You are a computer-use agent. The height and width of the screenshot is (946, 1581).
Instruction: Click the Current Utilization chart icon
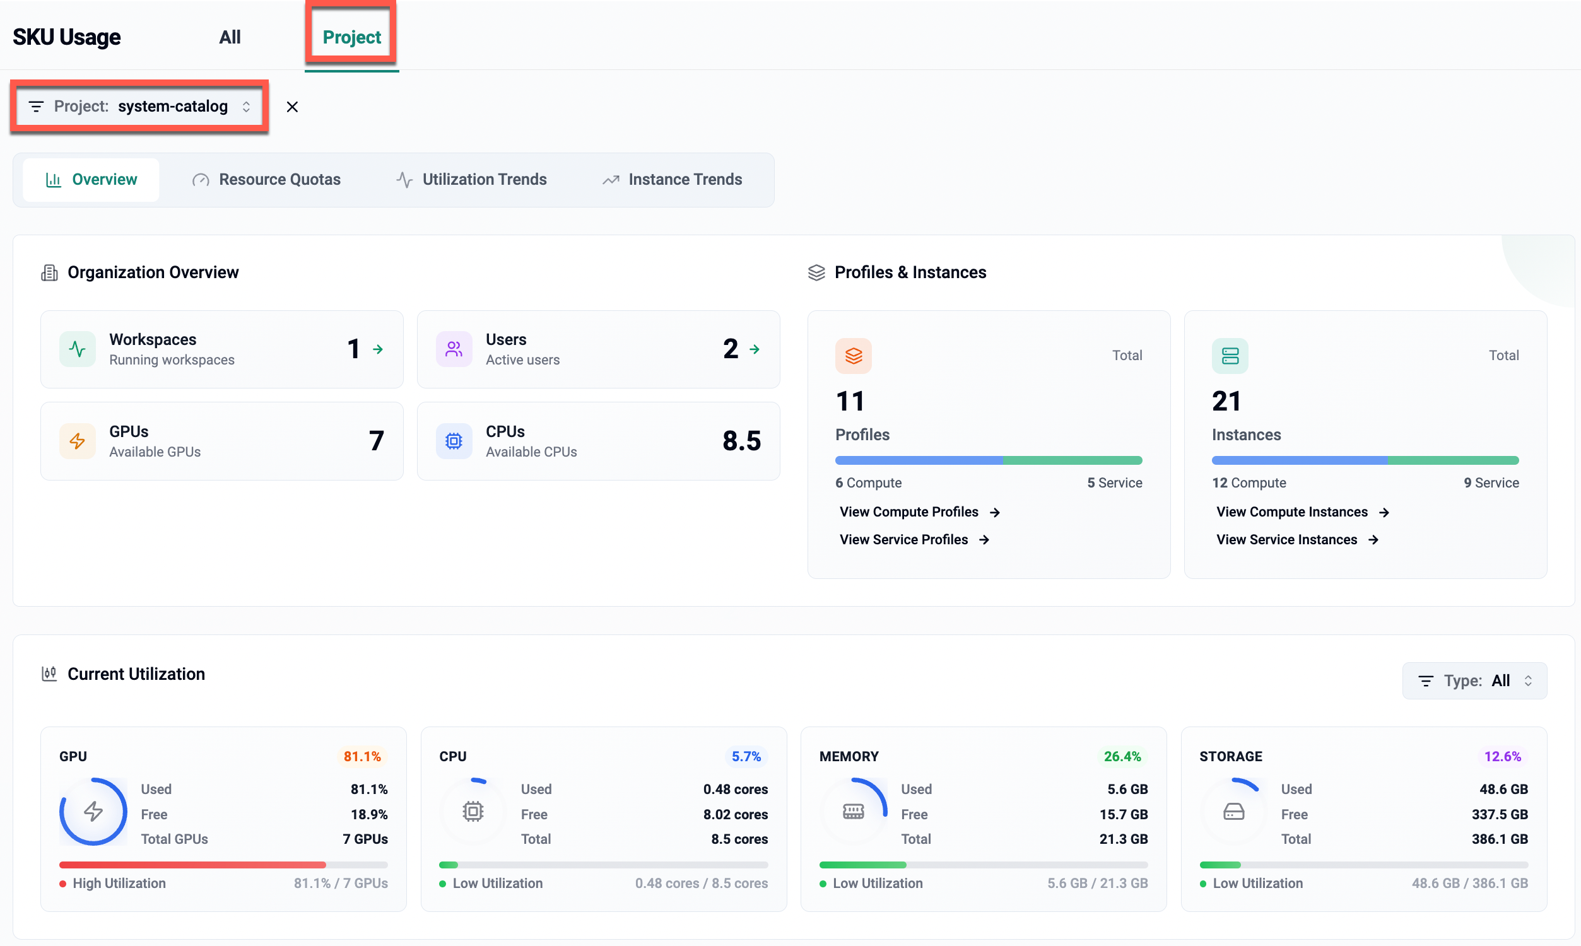49,674
